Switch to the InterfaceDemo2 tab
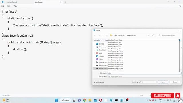The height and width of the screenshot is (103, 183). tap(12, 2)
